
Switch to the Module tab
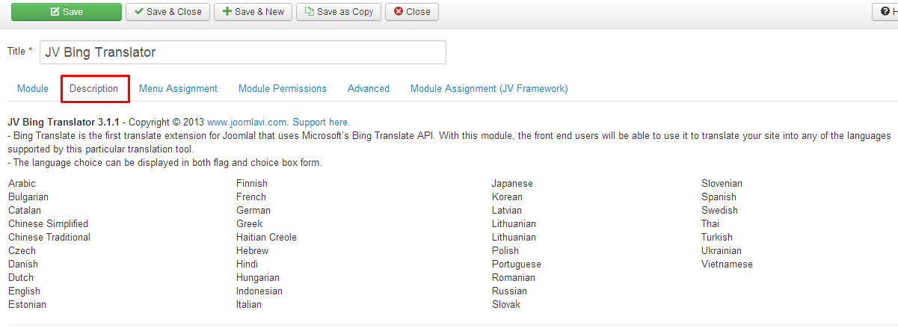coord(33,88)
